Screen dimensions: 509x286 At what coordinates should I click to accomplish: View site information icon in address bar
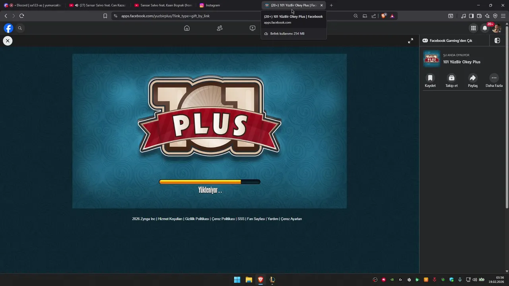(115, 16)
